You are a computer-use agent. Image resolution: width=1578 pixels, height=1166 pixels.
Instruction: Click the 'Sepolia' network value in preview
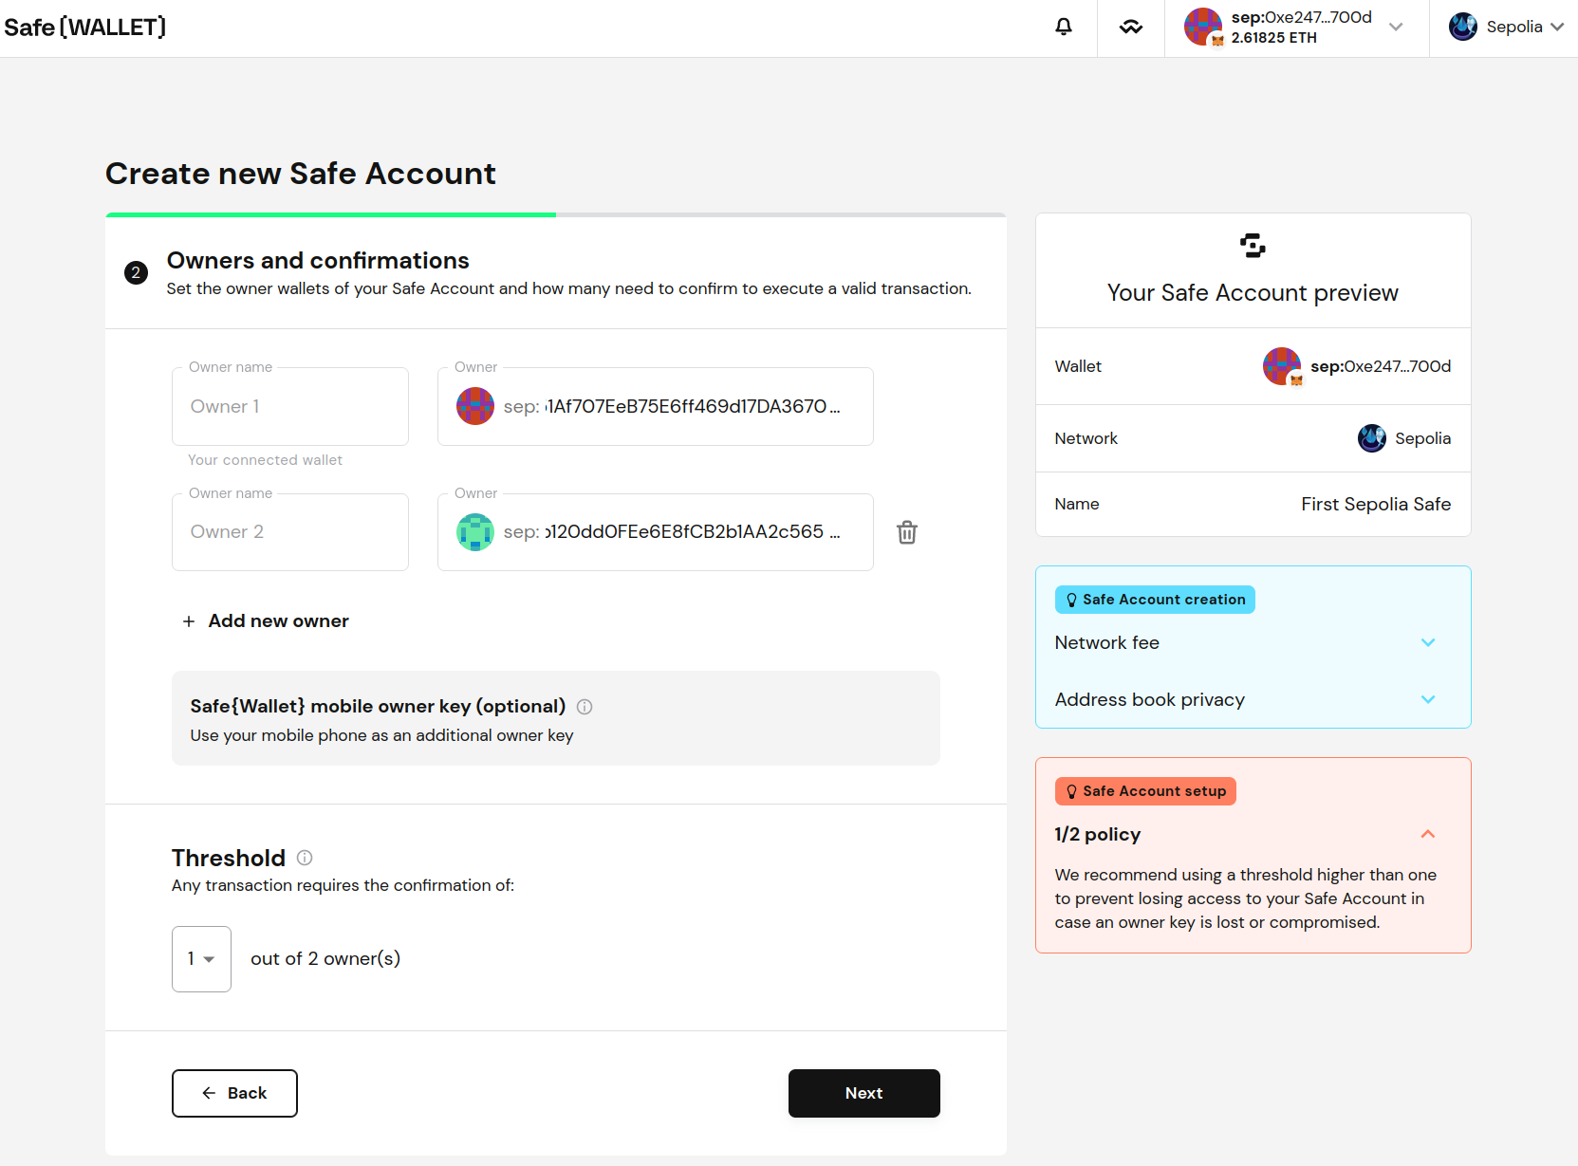(1422, 438)
